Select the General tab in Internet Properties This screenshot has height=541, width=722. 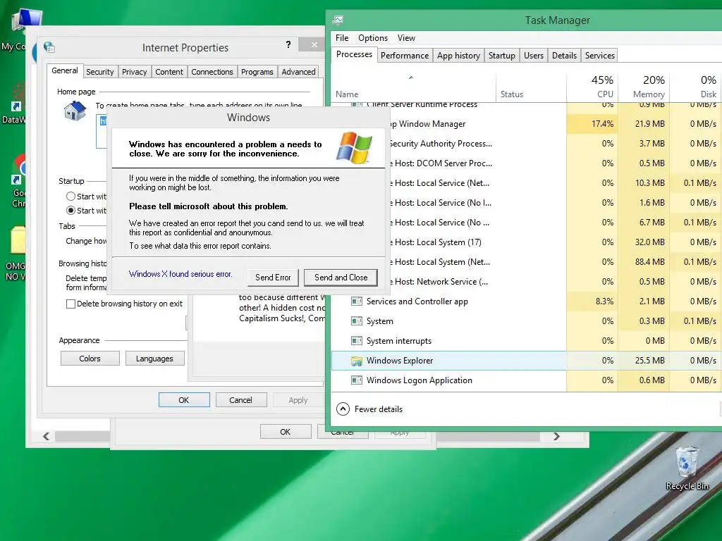pos(64,70)
